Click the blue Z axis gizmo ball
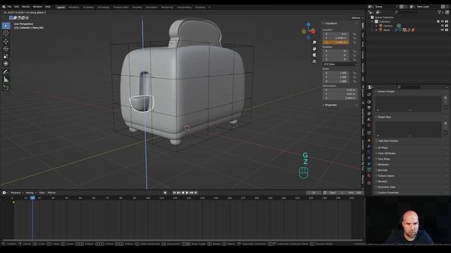 (309, 25)
